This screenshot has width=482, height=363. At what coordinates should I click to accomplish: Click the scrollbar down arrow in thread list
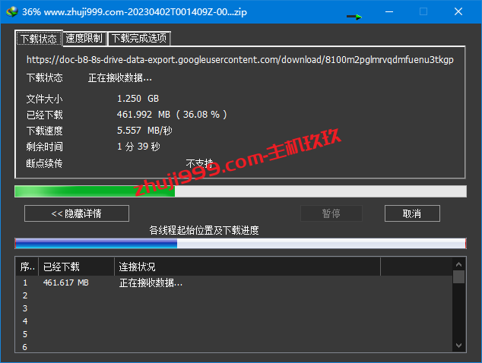pos(458,346)
